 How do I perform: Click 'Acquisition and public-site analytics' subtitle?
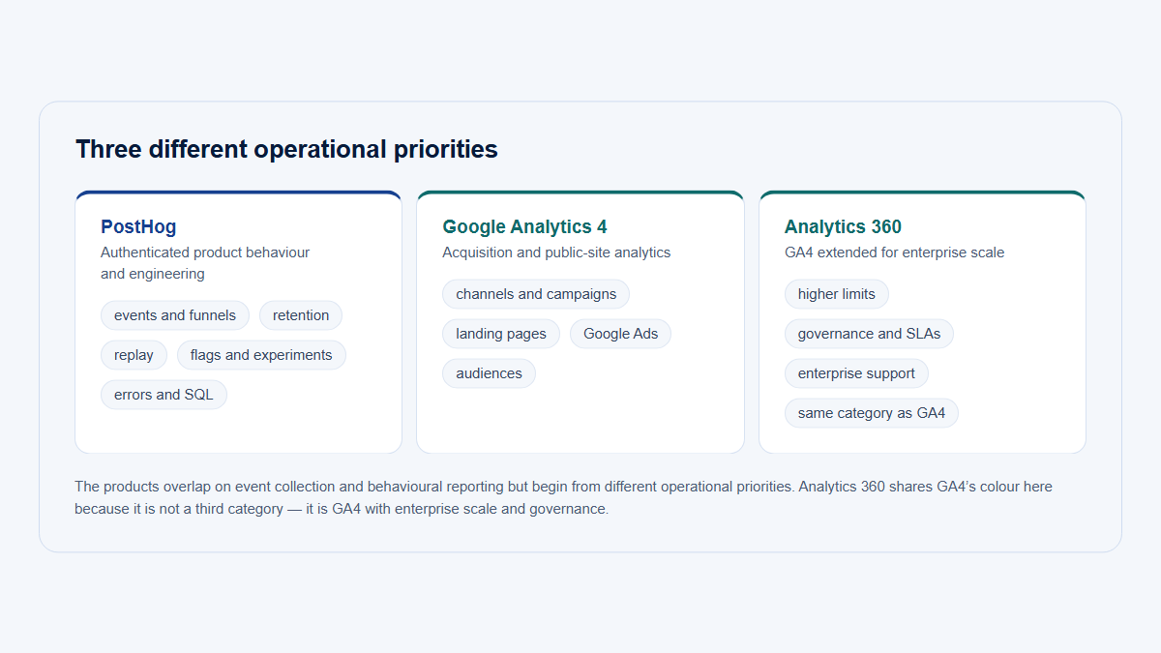coord(556,252)
